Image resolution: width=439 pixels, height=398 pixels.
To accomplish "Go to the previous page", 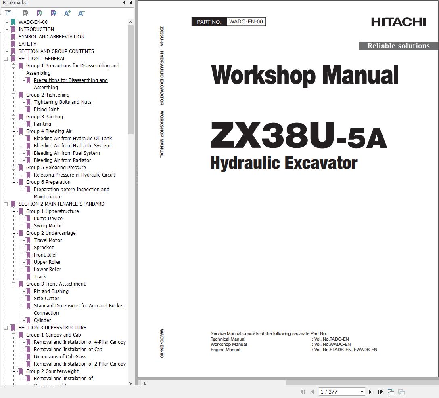I will (312, 392).
